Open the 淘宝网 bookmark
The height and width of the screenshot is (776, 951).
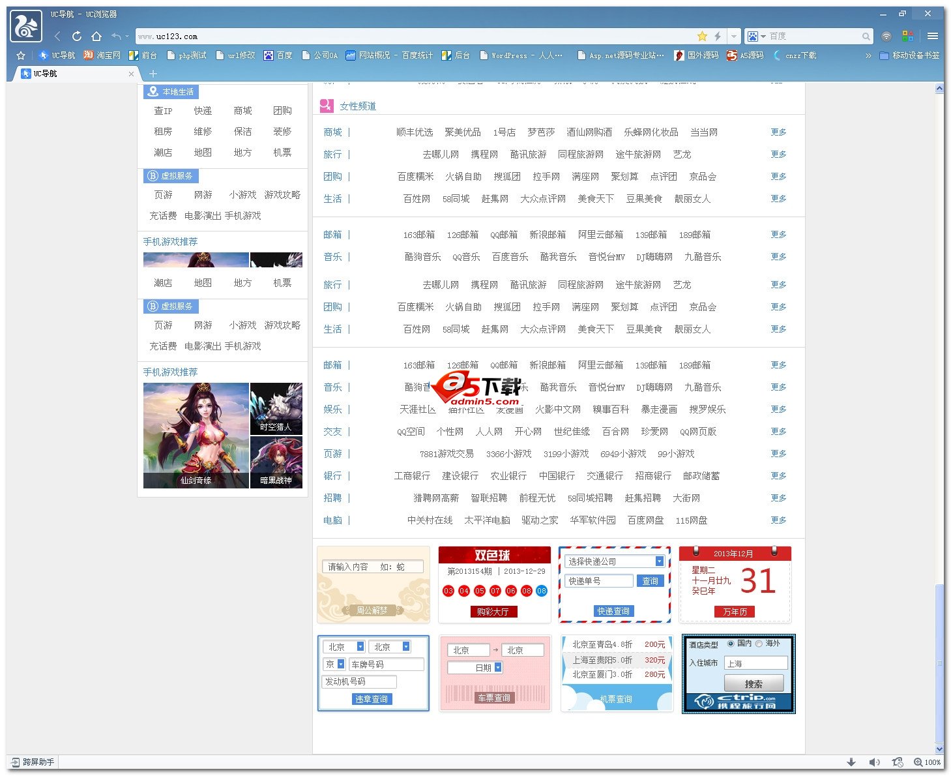point(102,55)
